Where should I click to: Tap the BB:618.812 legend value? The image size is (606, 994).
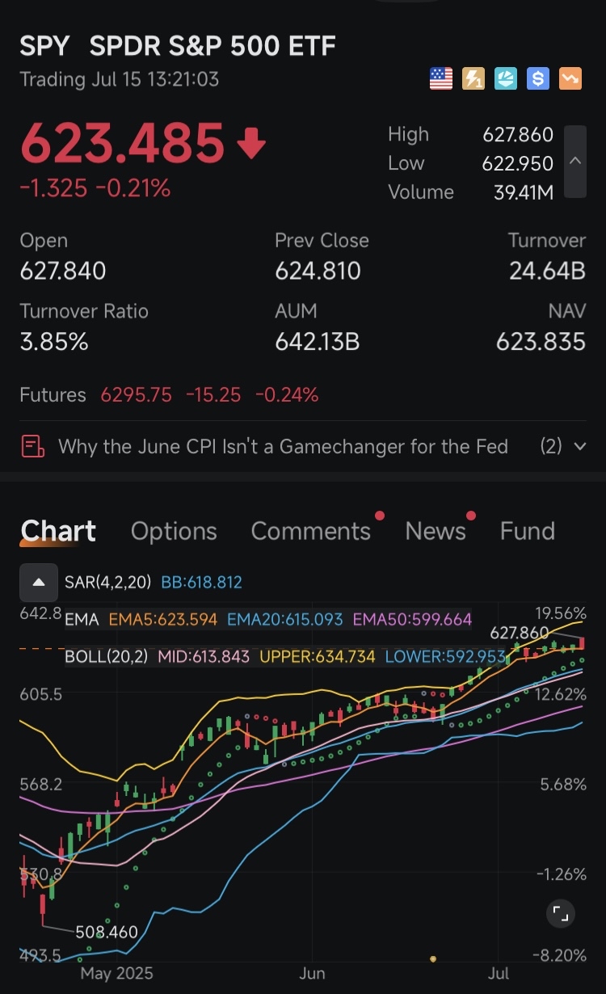coord(202,582)
